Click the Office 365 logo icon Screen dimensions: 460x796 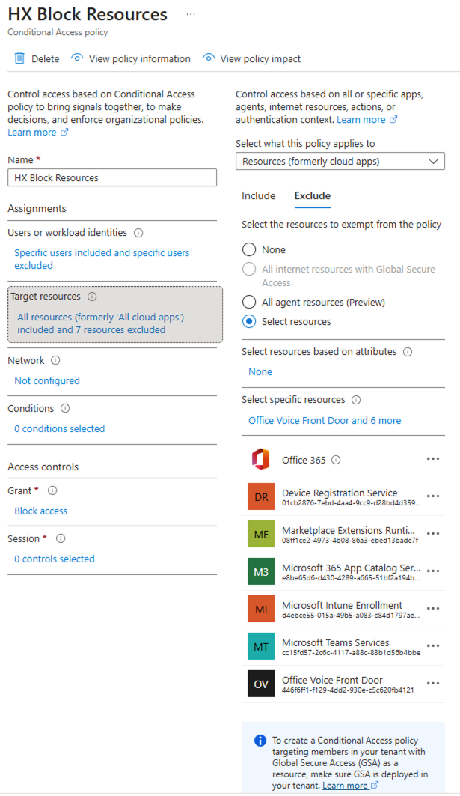261,460
